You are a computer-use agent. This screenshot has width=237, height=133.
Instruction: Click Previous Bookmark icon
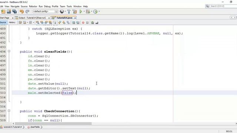tap(60, 23)
